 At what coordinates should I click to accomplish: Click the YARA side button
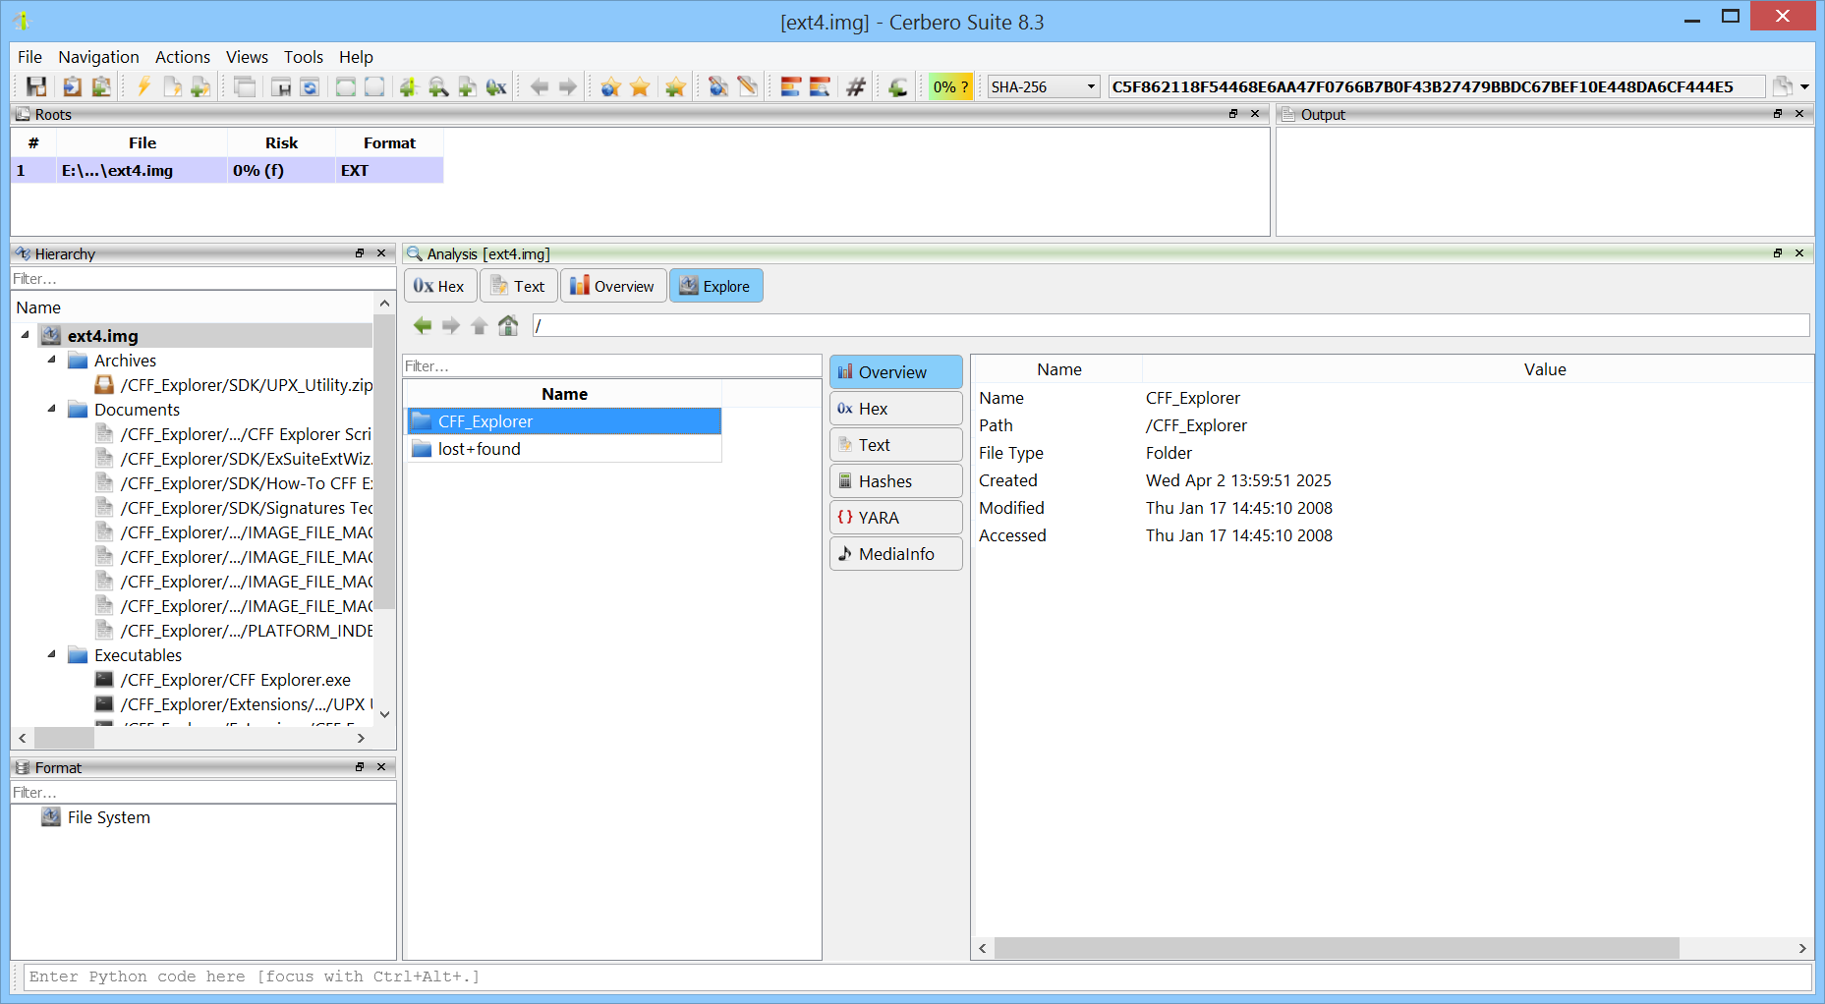(895, 518)
